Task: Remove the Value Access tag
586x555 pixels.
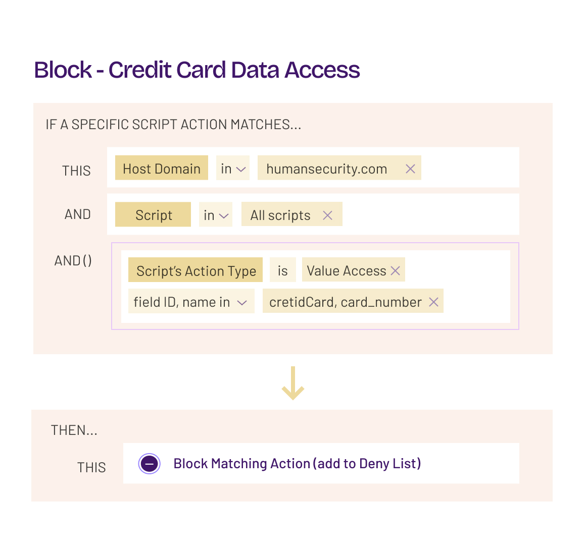Action: point(396,271)
